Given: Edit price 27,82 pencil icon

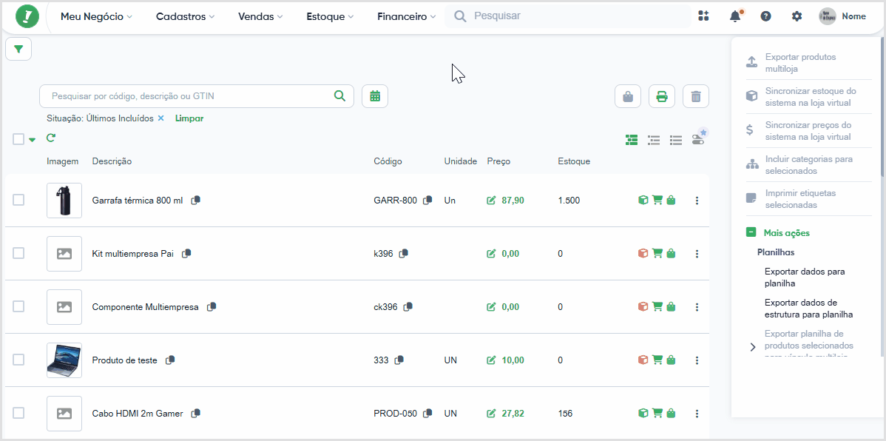Looking at the screenshot, I should click(491, 414).
